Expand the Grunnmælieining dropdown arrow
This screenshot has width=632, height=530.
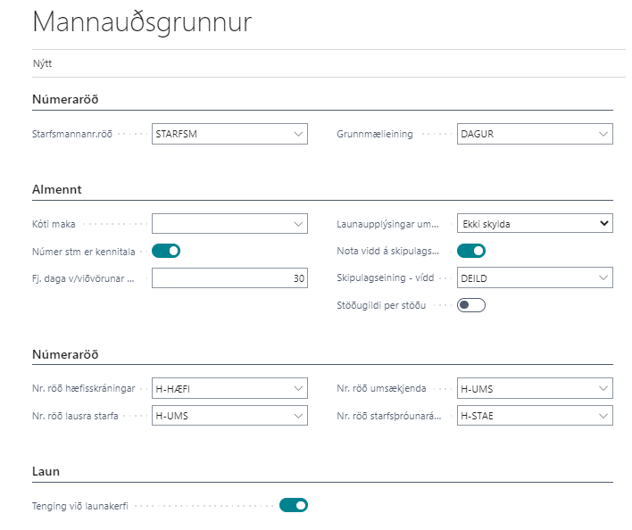(x=603, y=134)
